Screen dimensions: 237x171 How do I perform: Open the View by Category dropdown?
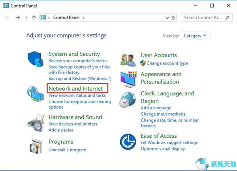[195, 36]
